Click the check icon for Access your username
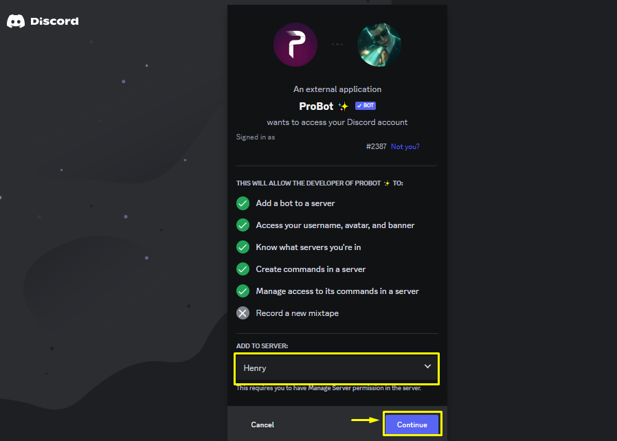The image size is (617, 441). pos(243,225)
